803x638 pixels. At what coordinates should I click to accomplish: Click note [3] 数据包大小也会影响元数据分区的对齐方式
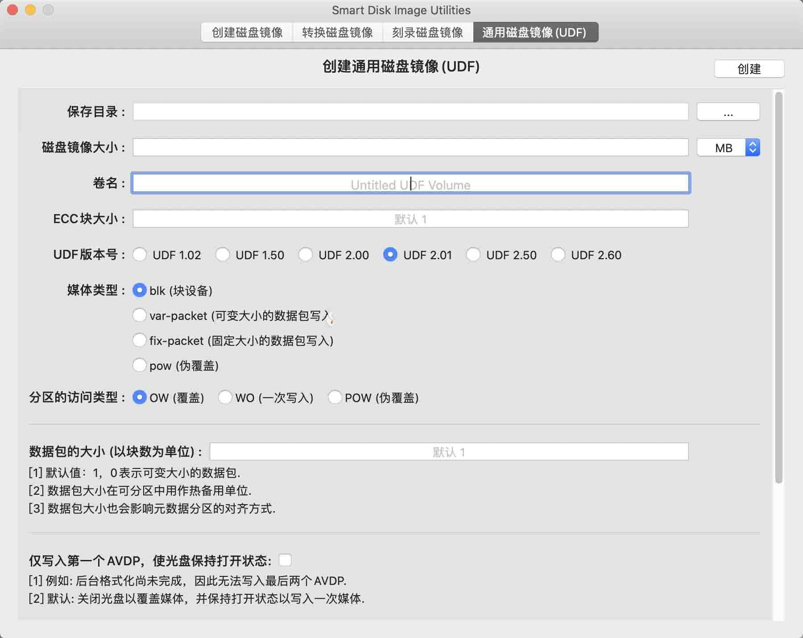tap(152, 509)
